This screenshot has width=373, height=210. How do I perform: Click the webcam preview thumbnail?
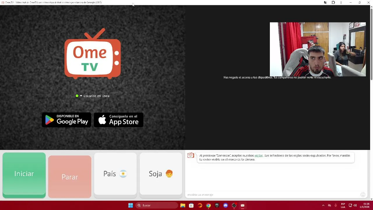(318, 49)
